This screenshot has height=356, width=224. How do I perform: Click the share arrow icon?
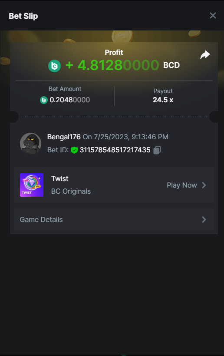click(x=205, y=55)
